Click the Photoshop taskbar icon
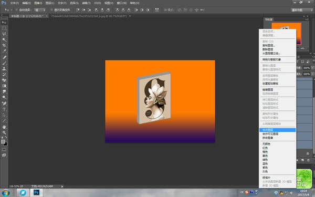The image size is (315, 197). (x=36, y=193)
